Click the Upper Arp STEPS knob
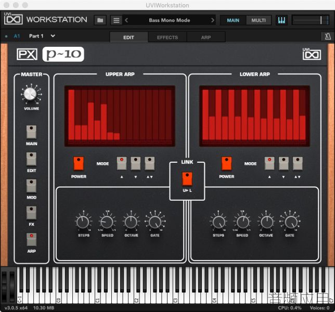Image resolution: width=335 pixels, height=312 pixels. click(x=83, y=222)
